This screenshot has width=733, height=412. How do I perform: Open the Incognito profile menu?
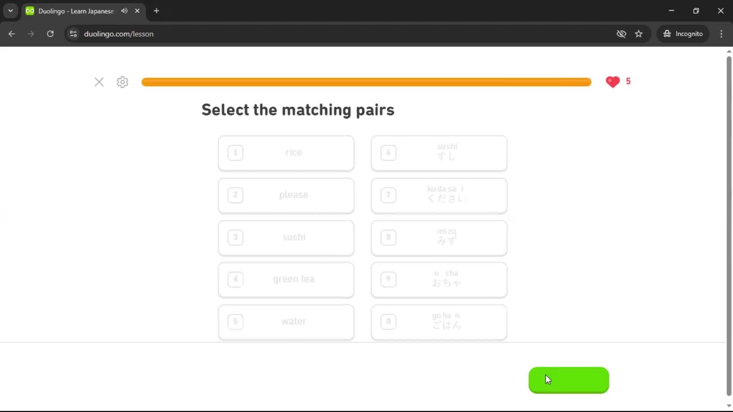pos(683,34)
